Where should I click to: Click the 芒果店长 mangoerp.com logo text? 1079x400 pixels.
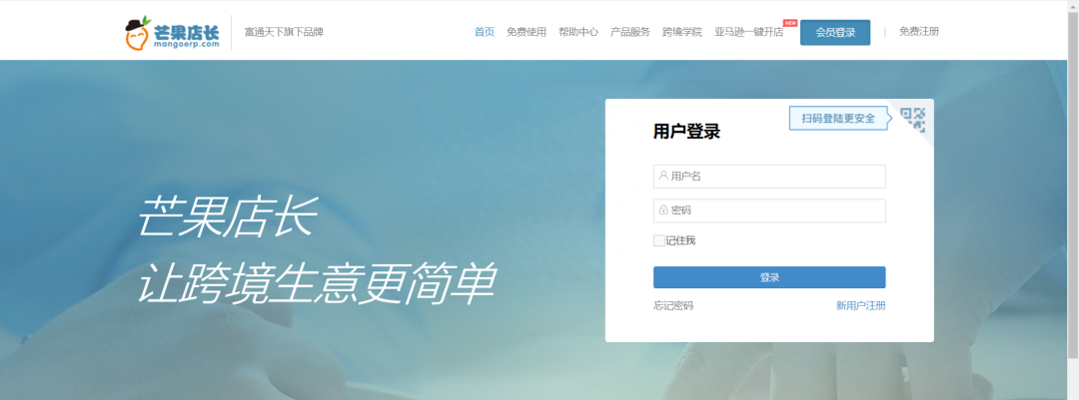pyautogui.click(x=187, y=36)
